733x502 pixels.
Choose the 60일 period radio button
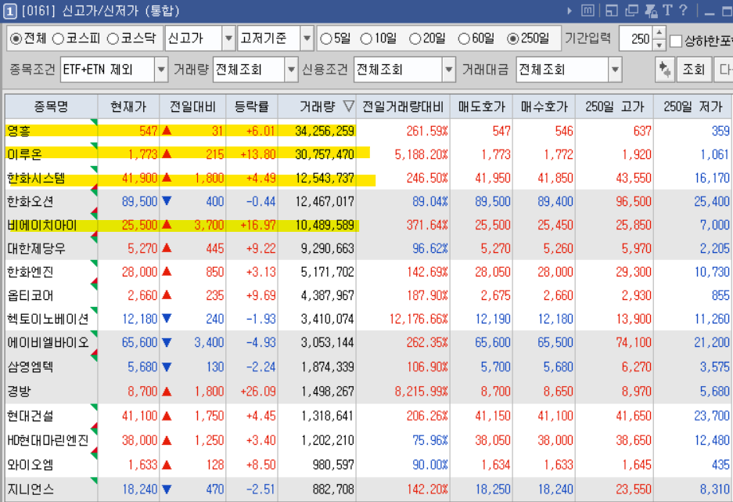pyautogui.click(x=464, y=39)
